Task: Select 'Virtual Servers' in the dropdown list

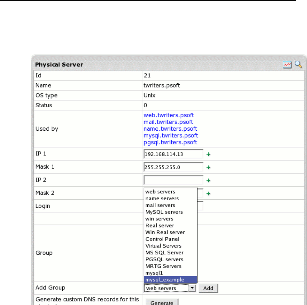Action: (x=170, y=246)
